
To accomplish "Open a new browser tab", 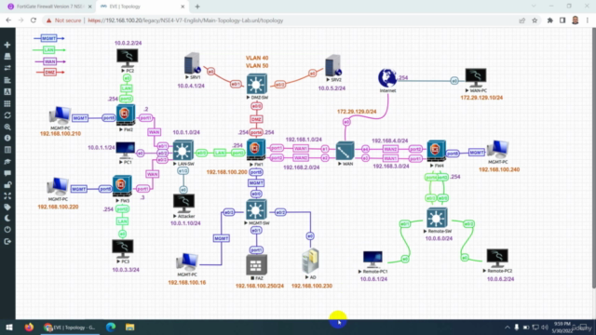I will pos(197,7).
